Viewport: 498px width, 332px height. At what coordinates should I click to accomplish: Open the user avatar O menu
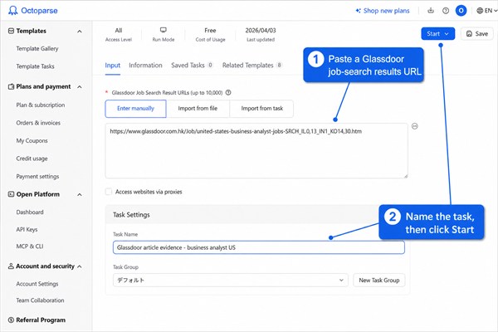point(461,11)
